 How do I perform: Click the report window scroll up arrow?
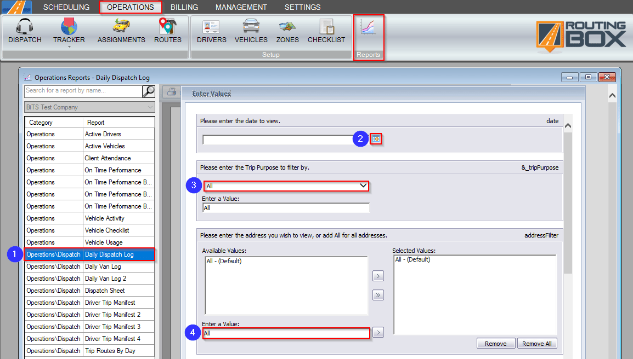tap(612, 95)
